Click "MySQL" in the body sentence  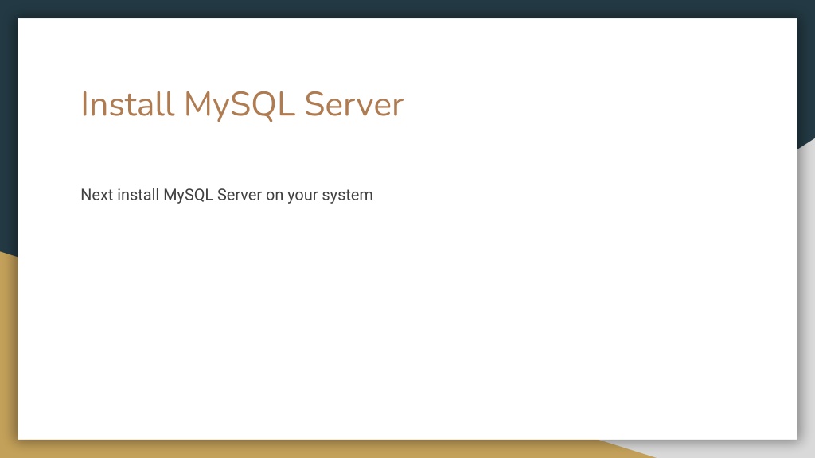pyautogui.click(x=188, y=196)
